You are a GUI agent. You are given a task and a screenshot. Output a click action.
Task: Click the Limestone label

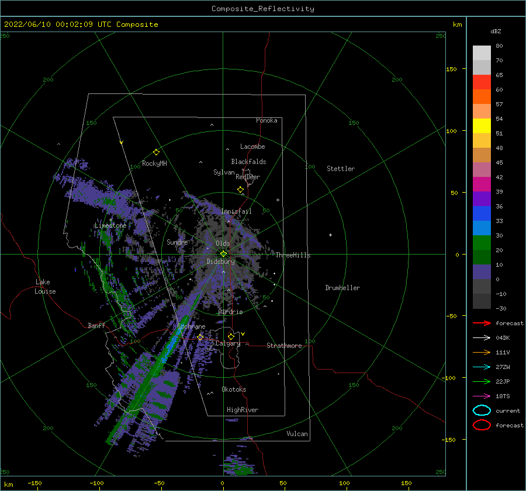tap(110, 225)
